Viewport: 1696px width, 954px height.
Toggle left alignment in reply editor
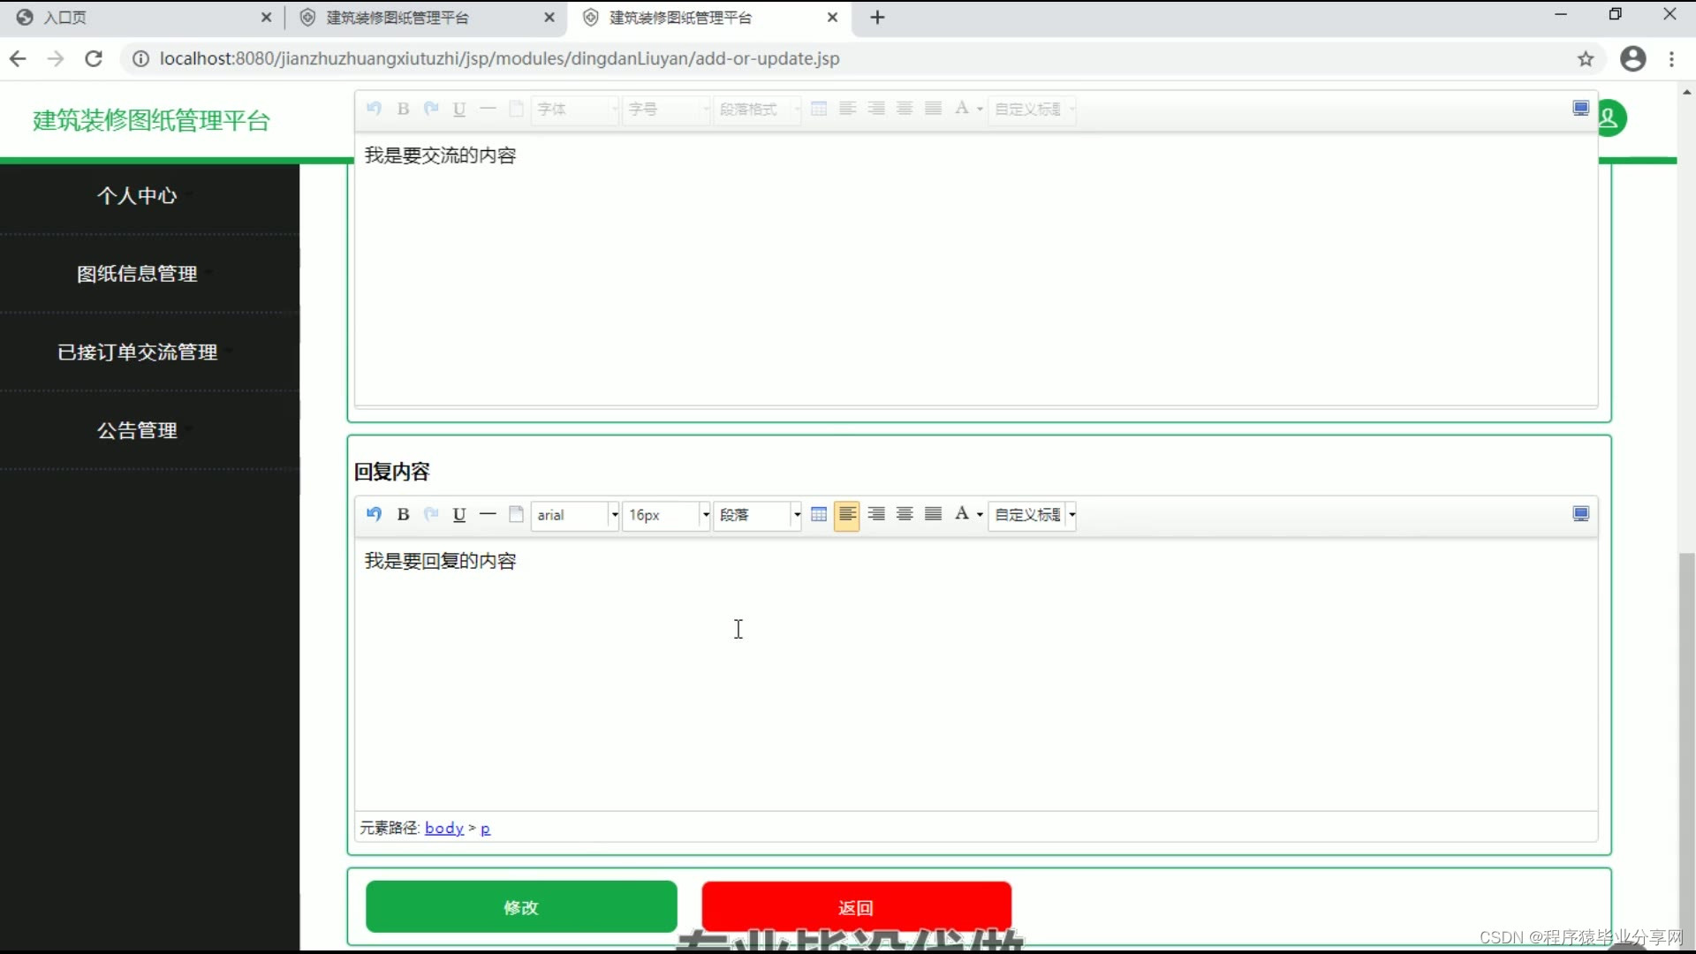(x=846, y=514)
